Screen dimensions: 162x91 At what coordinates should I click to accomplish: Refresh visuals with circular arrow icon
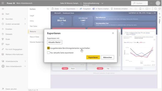point(156,9)
